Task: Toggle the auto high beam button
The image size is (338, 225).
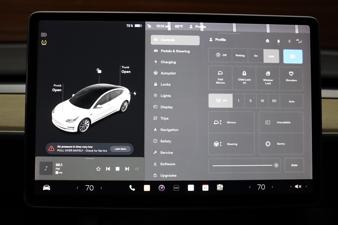Action: pyautogui.click(x=293, y=56)
